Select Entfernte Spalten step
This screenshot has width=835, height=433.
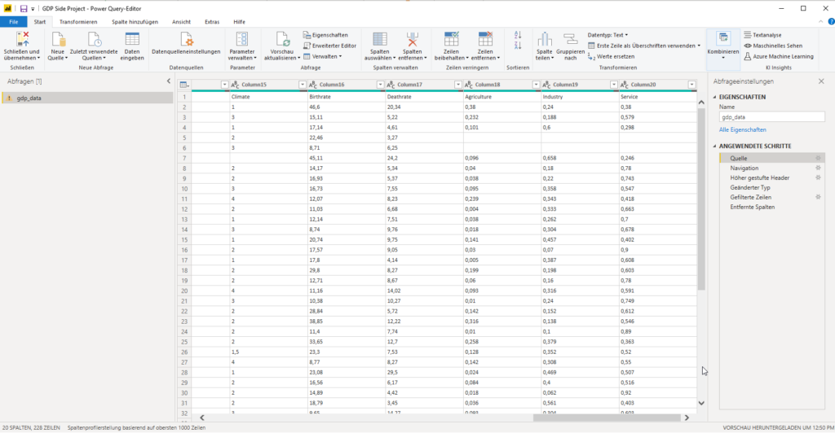click(x=752, y=208)
